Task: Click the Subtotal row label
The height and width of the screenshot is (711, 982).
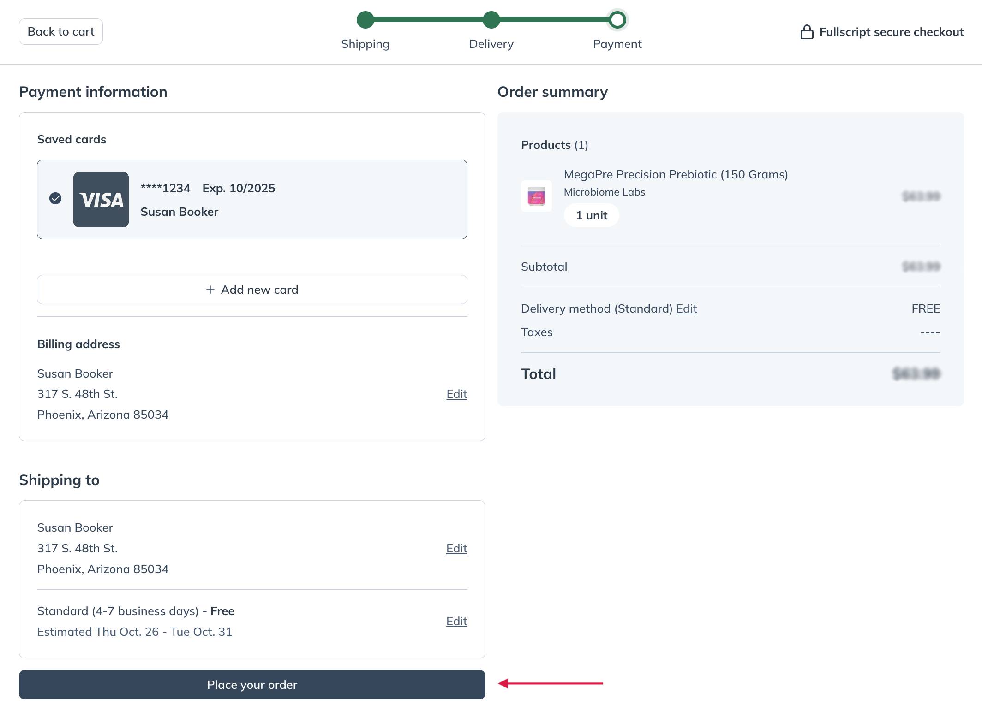Action: pos(544,267)
